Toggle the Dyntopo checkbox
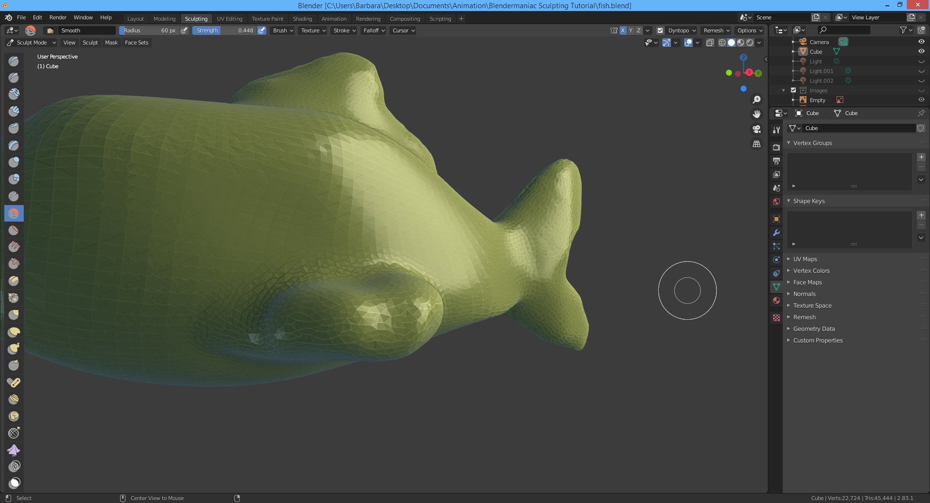This screenshot has width=930, height=503. (660, 30)
